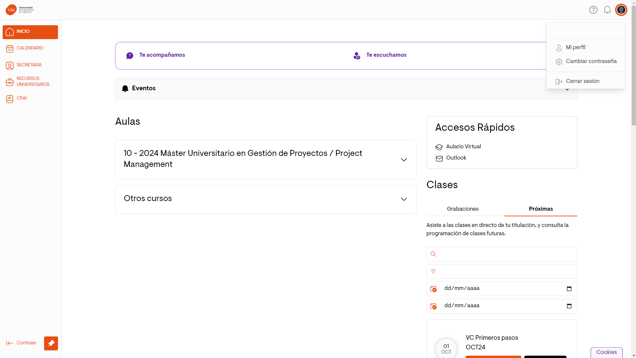Click second date field orange calendar icon
This screenshot has width=636, height=358.
click(434, 306)
